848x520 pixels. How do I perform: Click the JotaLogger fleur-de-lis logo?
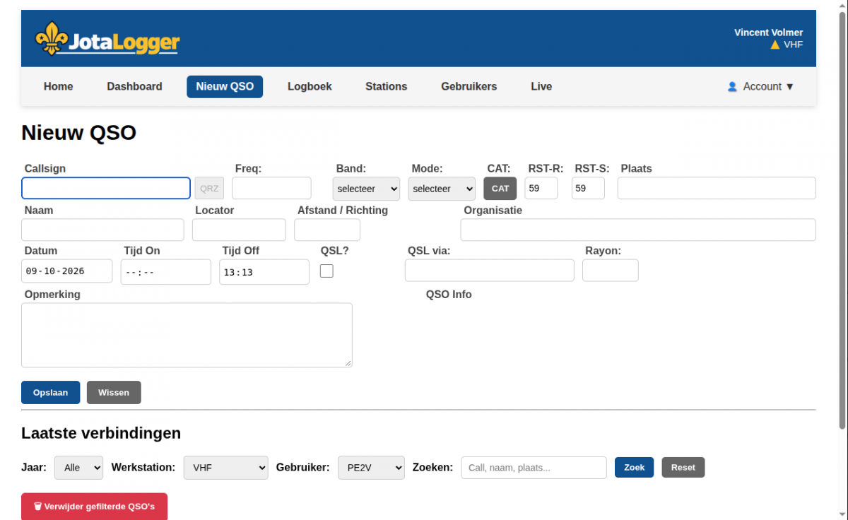pyautogui.click(x=52, y=38)
